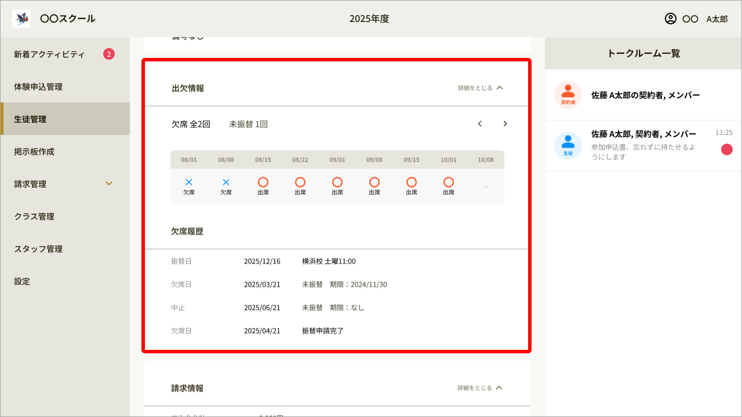742x417 pixels.
Task: Click the 生徒 avatar for 佐藤 A太郎
Action: coord(568,145)
